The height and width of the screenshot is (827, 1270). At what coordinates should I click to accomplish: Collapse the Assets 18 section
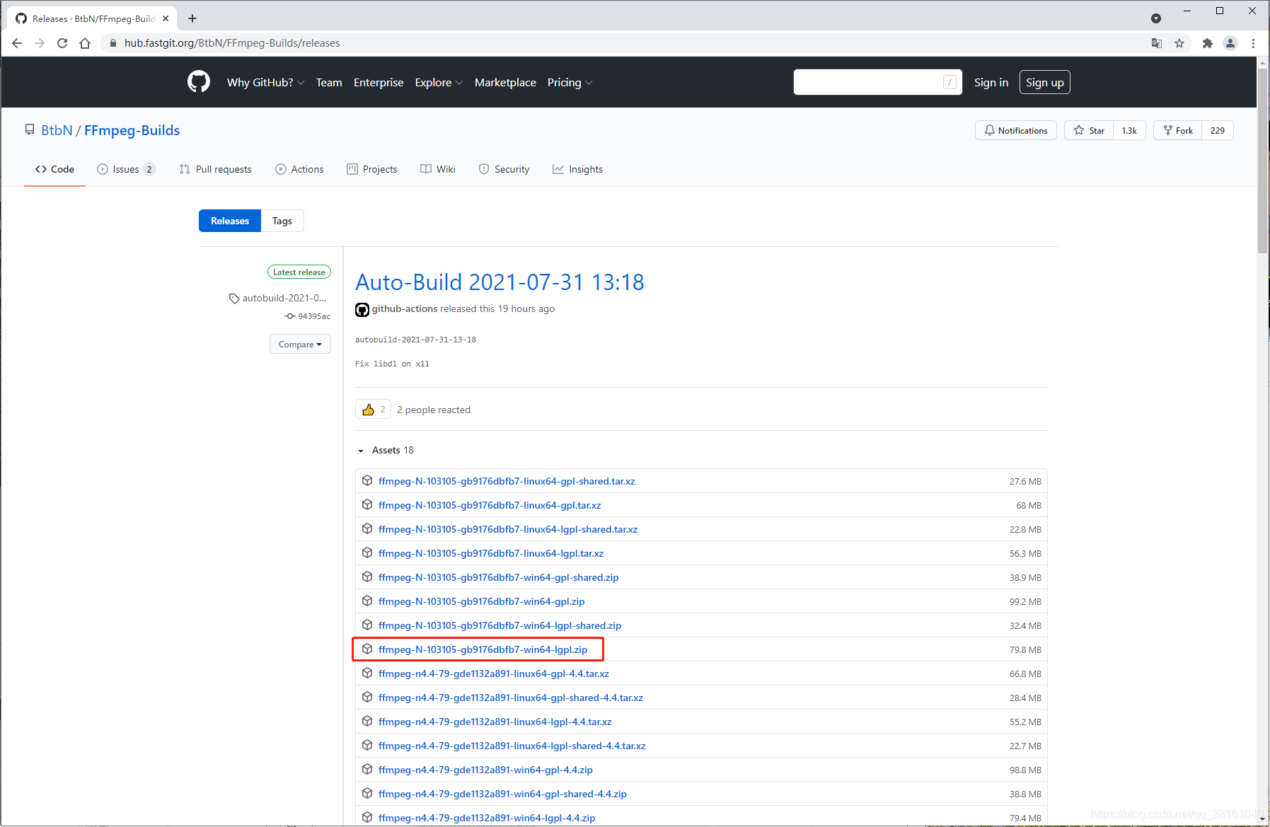point(386,450)
